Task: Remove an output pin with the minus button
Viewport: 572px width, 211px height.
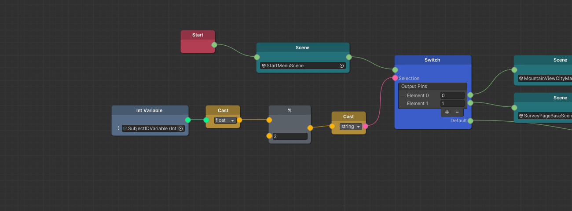Action: click(457, 112)
